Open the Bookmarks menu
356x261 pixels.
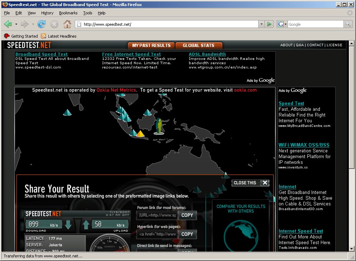tap(68, 13)
